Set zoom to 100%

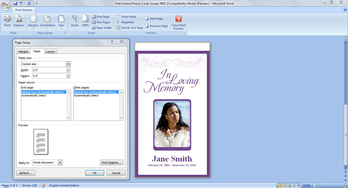85,21
